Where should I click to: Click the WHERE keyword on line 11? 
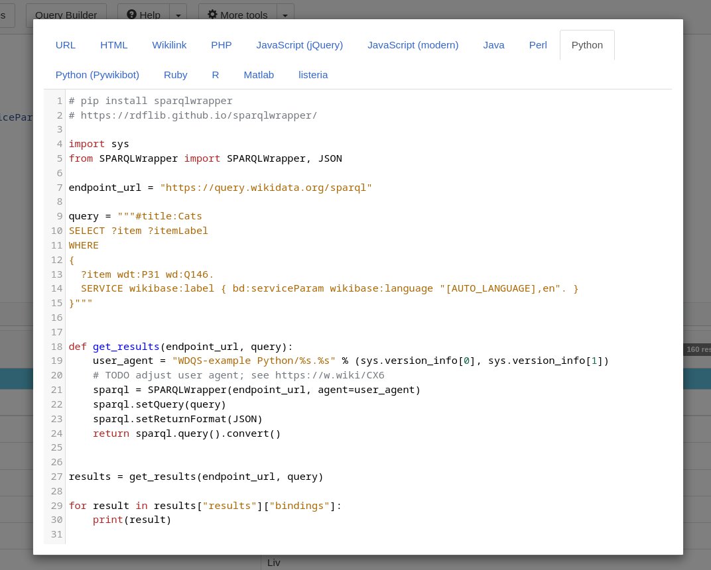[84, 245]
